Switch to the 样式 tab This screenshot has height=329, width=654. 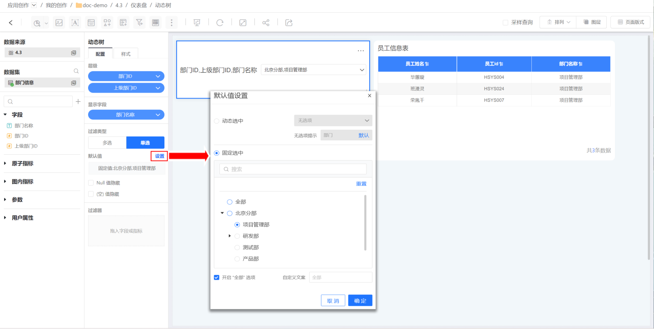tap(126, 54)
